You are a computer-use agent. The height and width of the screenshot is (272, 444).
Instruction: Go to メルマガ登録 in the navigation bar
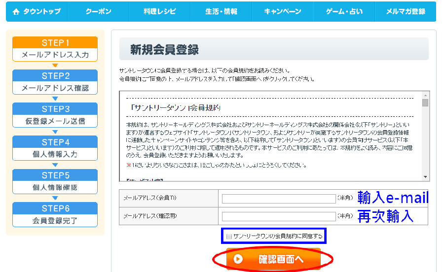(406, 12)
